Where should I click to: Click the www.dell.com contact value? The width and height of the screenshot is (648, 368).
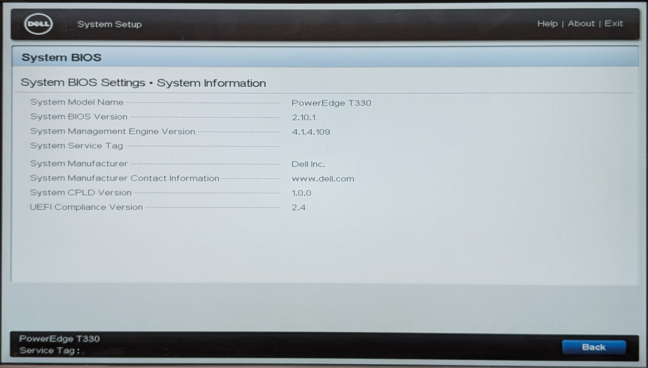323,179
